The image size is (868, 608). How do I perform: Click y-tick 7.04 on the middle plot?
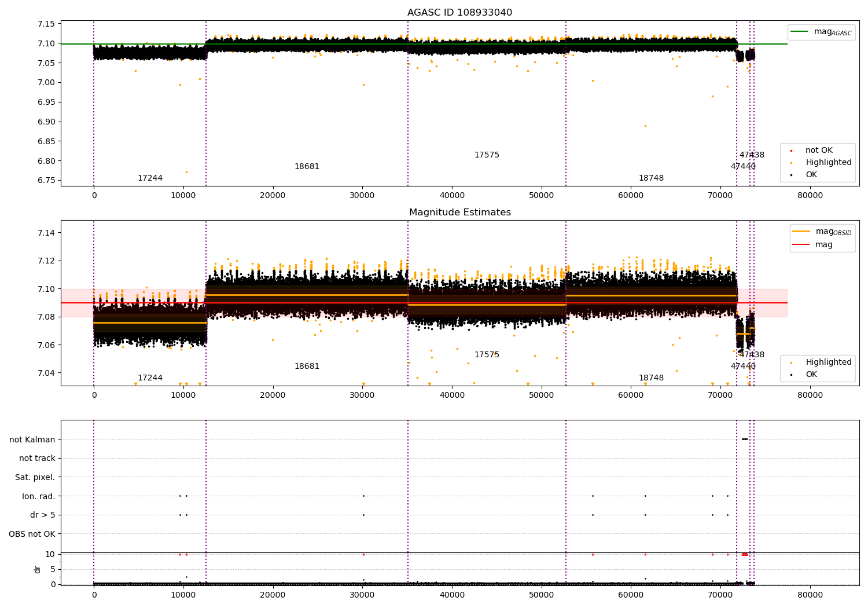46,373
